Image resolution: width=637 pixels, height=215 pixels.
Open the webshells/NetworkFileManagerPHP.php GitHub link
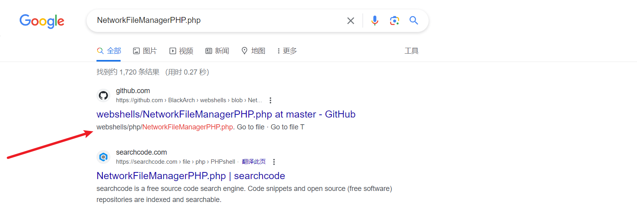coord(226,114)
